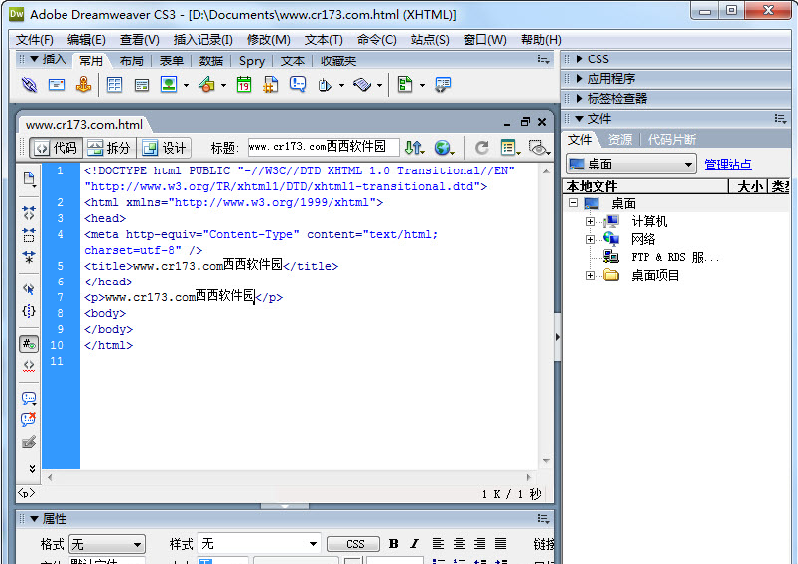
Task: Click the 管理站点 link
Action: point(728,165)
